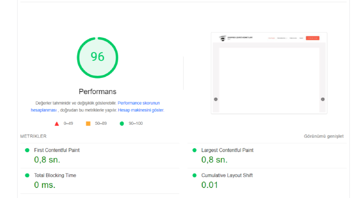
Task: Click the 'METRİKLER' section label
Action: click(33, 136)
